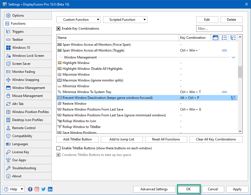Confirm settings with the OK button
The height and width of the screenshot is (195, 251).
tap(189, 189)
